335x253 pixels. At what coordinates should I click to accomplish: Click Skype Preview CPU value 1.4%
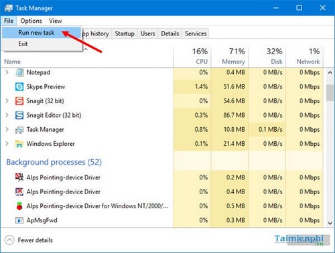[201, 86]
